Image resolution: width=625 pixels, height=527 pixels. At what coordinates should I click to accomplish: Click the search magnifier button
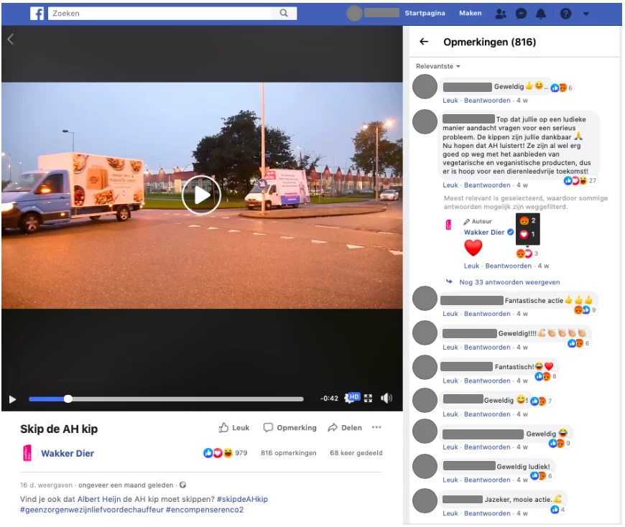(x=284, y=13)
